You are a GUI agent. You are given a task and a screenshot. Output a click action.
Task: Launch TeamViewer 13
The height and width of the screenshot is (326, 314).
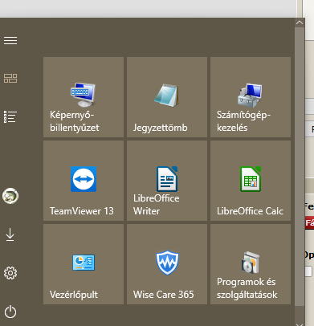(x=84, y=181)
